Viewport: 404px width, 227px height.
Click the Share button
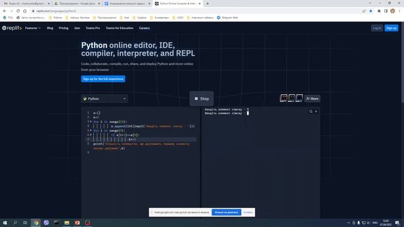312,98
